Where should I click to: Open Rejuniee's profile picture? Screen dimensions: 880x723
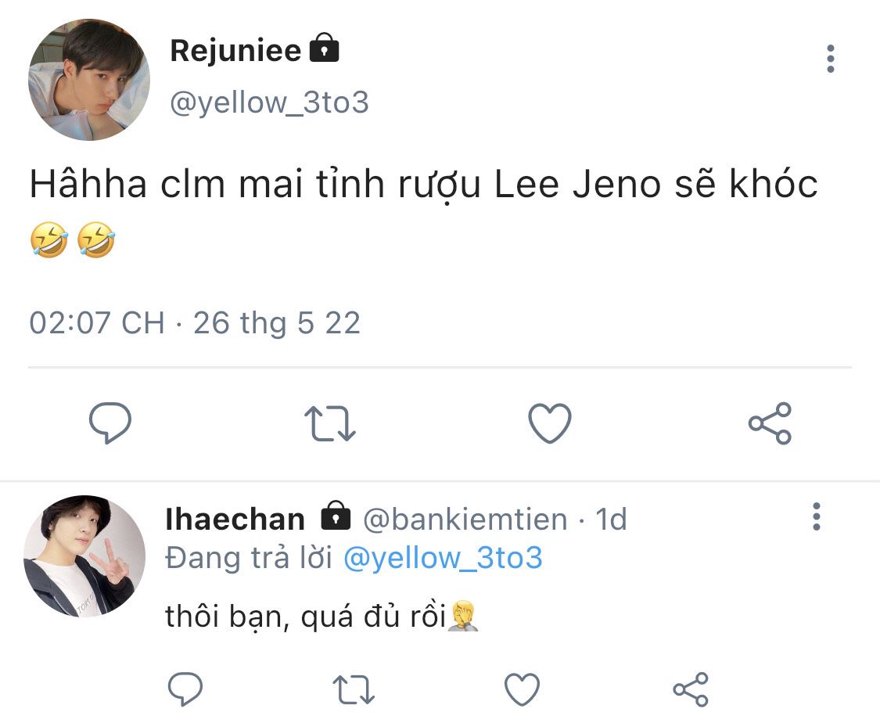coord(88,81)
